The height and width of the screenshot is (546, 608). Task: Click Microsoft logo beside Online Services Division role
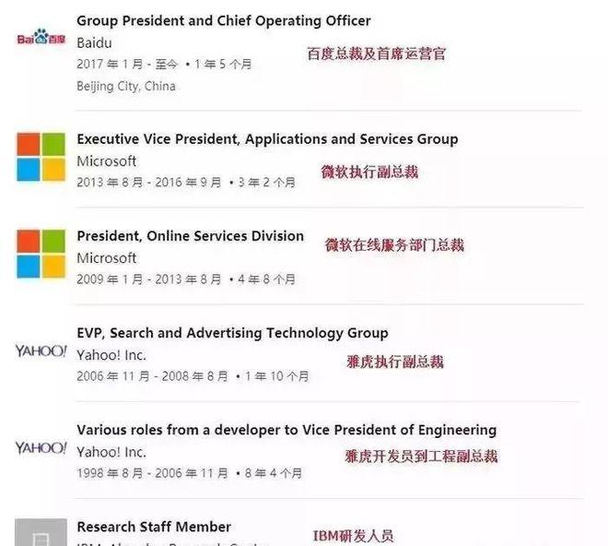coord(41,254)
